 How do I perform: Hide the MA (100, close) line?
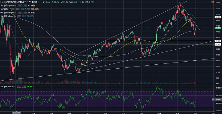[x=19, y=6]
